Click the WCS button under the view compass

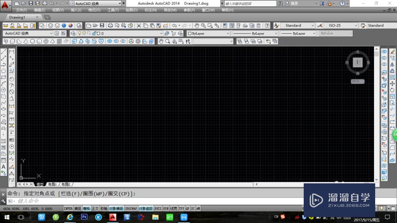(x=358, y=81)
